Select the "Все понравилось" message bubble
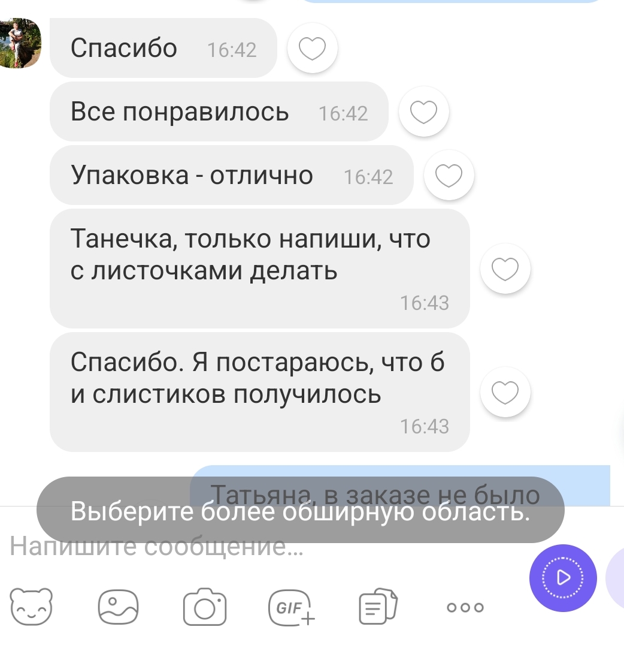The height and width of the screenshot is (651, 624). (219, 111)
